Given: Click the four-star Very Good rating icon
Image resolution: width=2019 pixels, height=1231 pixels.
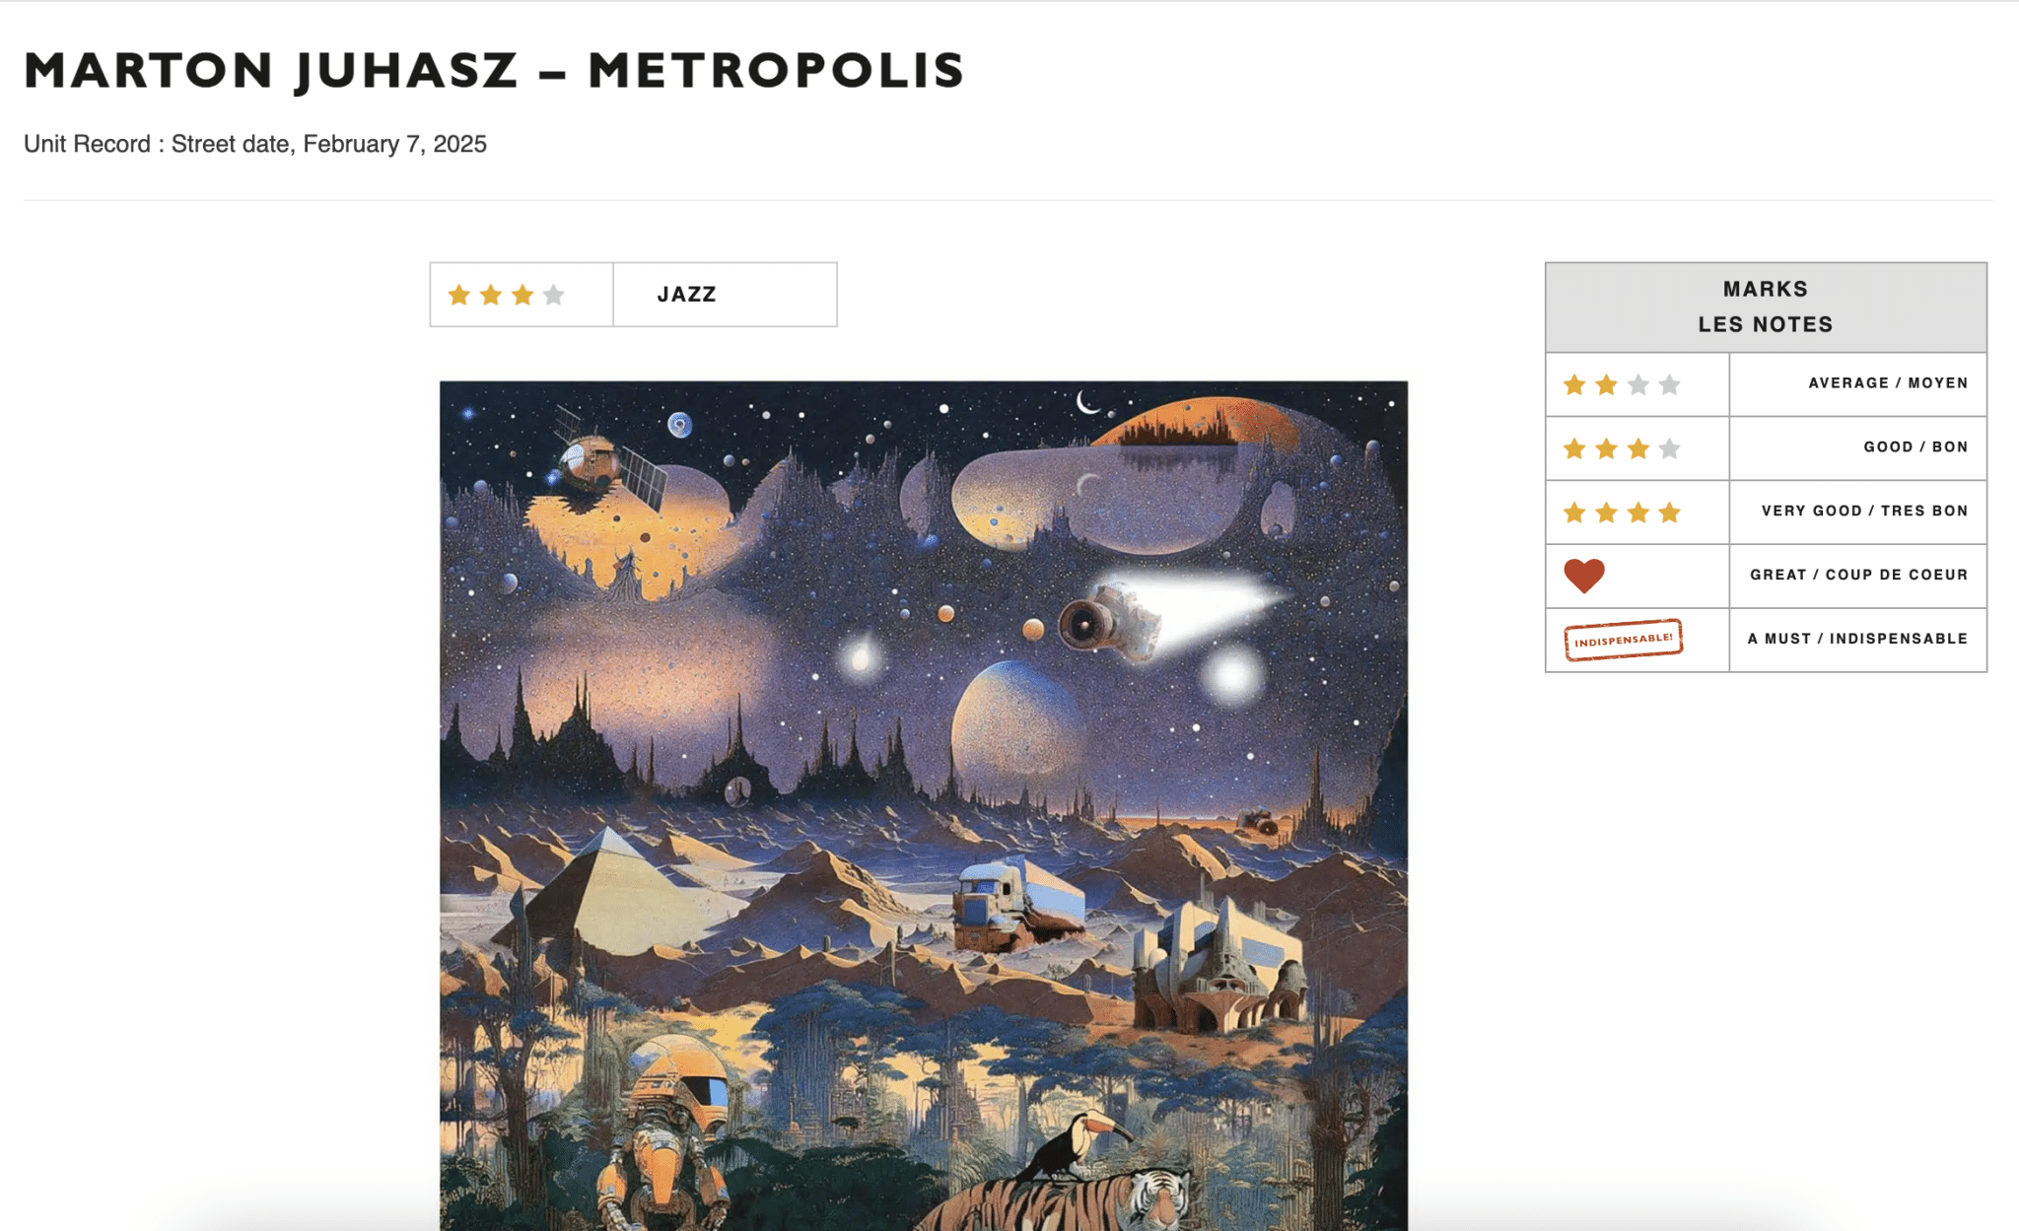Looking at the screenshot, I should click(1622, 513).
